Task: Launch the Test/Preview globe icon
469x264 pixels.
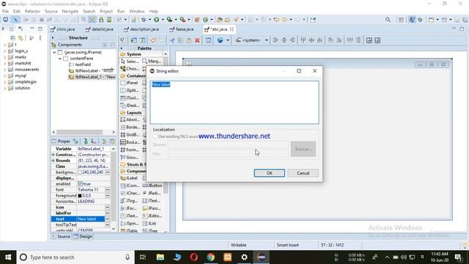Action: click(220, 40)
